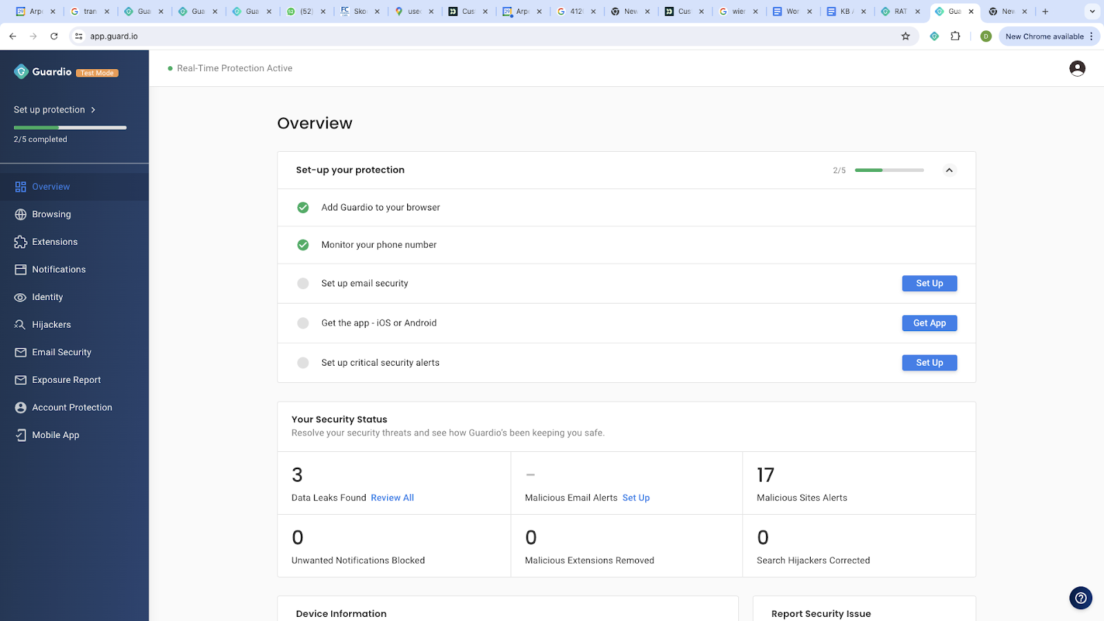1104x621 pixels.
Task: Click the 2/5 setup progress bar
Action: (x=889, y=170)
